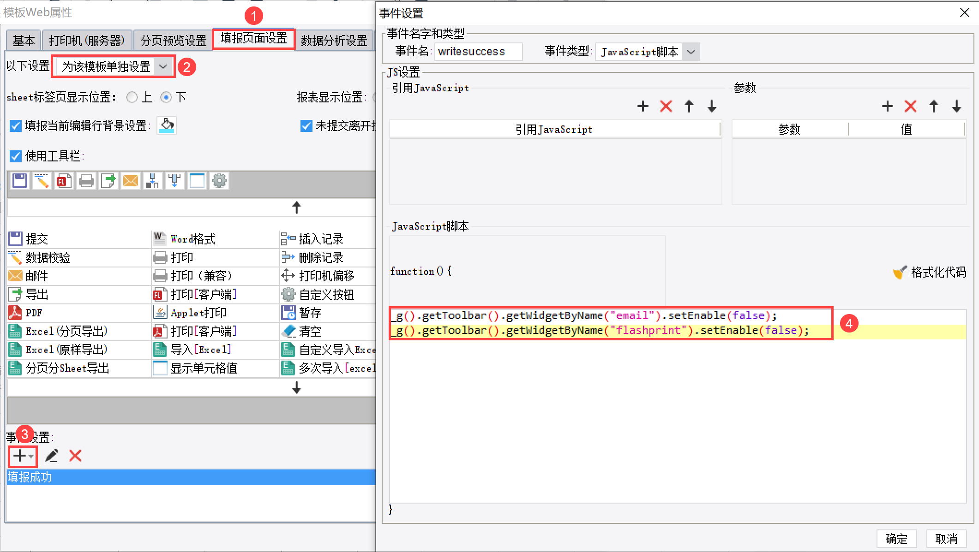979x552 pixels.
Task: Edit the selected event with pencil icon
Action: point(51,456)
